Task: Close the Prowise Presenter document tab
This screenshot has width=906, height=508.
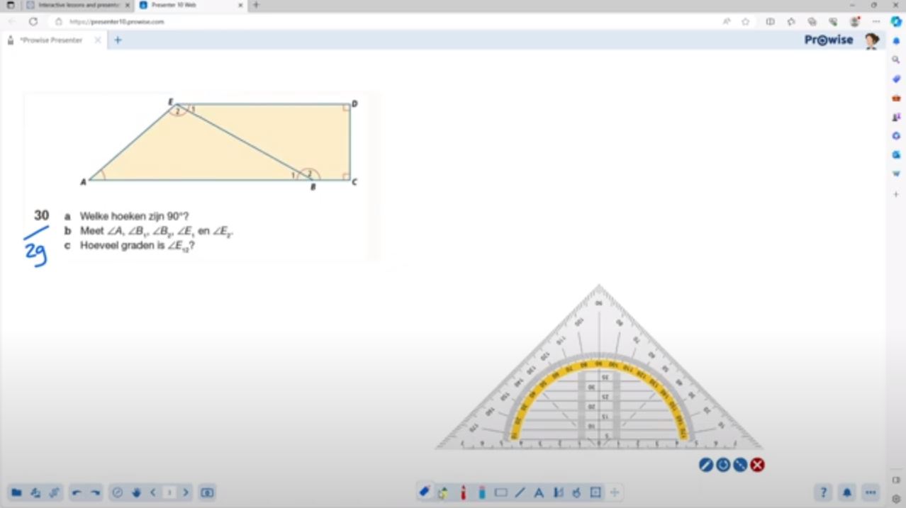Action: point(98,40)
